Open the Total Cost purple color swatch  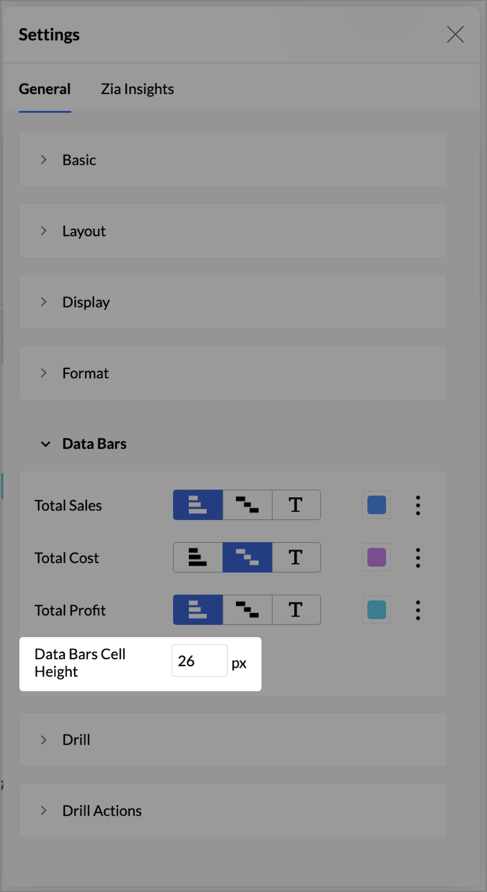point(376,557)
